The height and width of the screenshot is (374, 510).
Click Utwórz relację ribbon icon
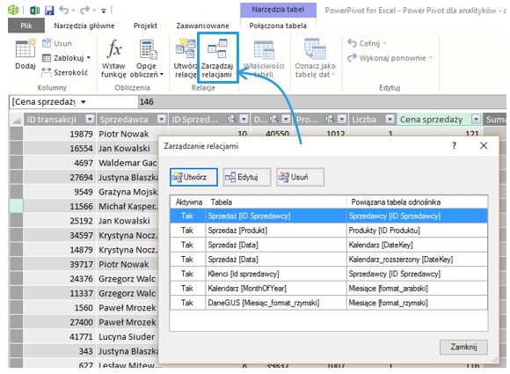click(185, 59)
